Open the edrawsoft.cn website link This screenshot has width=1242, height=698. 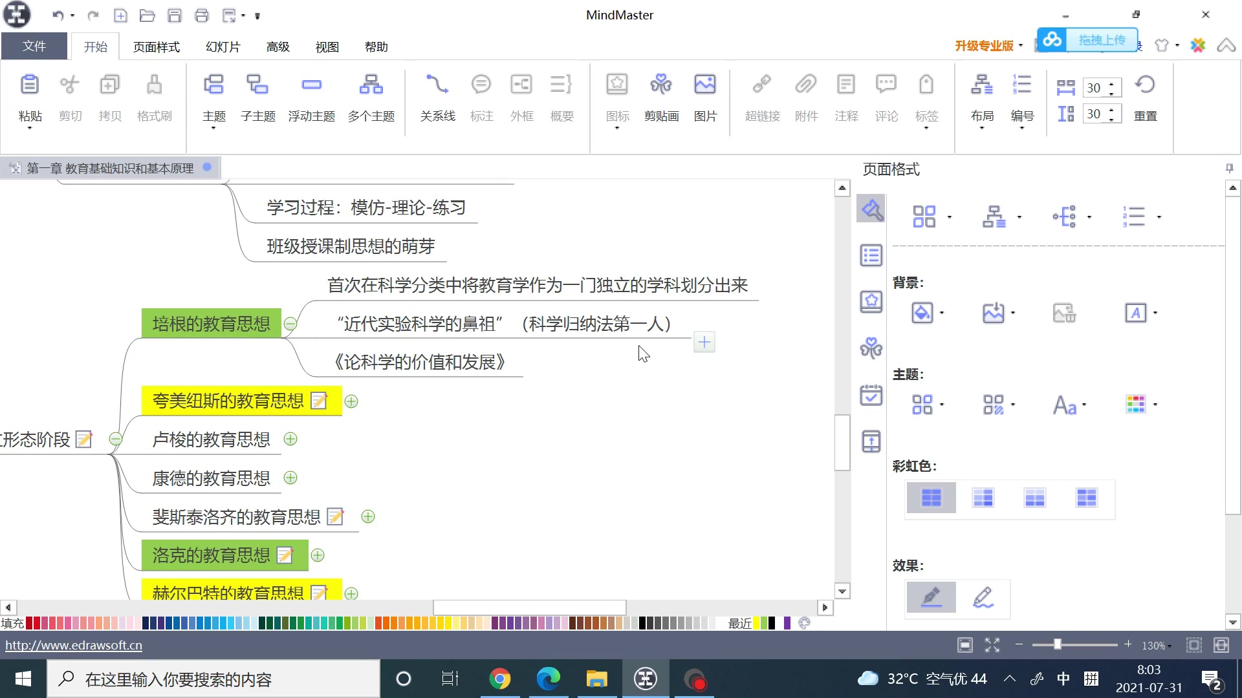coord(74,645)
